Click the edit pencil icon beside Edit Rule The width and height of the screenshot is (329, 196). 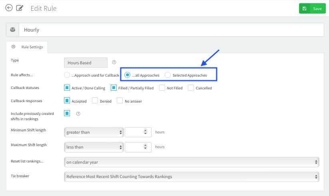20,8
